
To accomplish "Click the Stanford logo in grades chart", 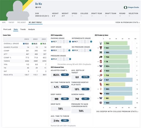I will pyautogui.click(x=101, y=61).
